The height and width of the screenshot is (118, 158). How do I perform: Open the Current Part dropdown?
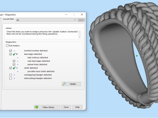coord(46,20)
